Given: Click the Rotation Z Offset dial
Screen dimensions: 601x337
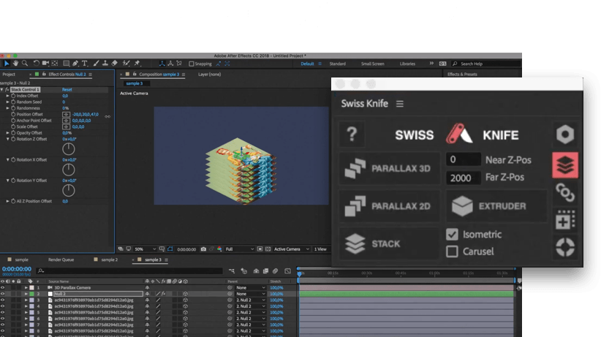Looking at the screenshot, I should 69,148.
